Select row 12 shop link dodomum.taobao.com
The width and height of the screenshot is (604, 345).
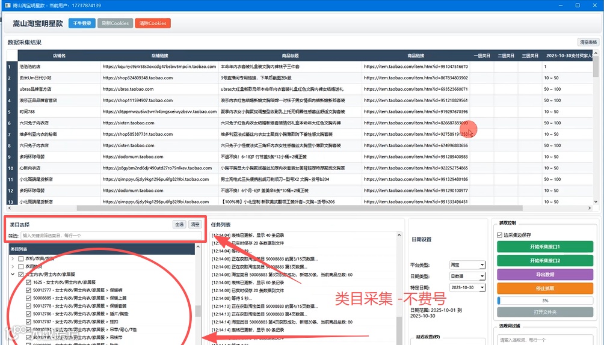point(133,190)
